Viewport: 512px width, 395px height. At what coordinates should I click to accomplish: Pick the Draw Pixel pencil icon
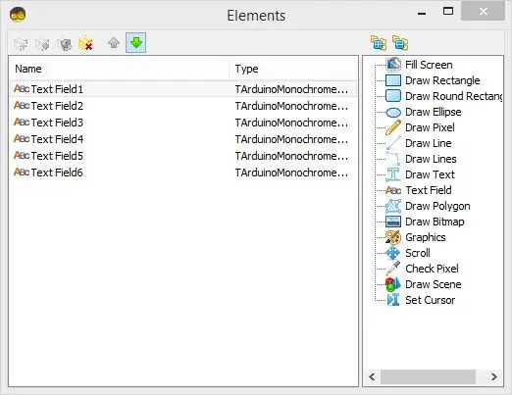click(x=393, y=127)
